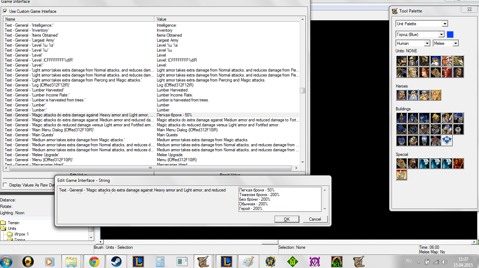The width and height of the screenshot is (479, 268).
Task: Select the Sorceress unit icon
Action: 424,72
